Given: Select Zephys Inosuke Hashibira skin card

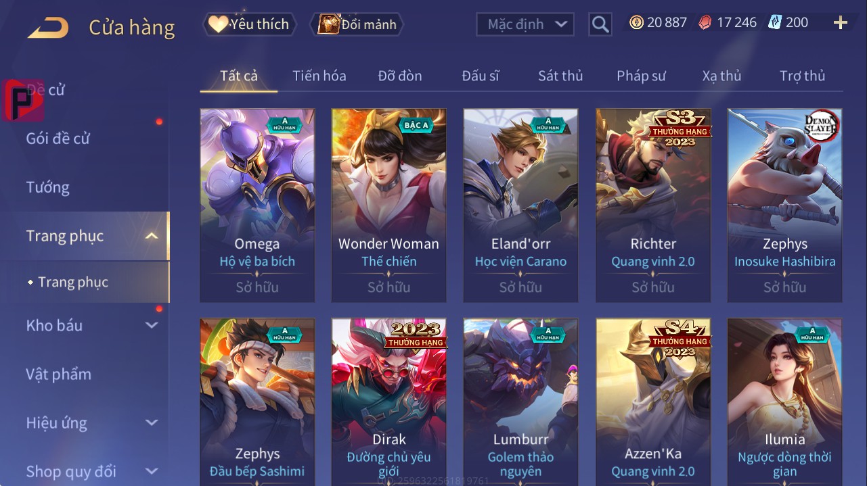Looking at the screenshot, I should pyautogui.click(x=785, y=205).
